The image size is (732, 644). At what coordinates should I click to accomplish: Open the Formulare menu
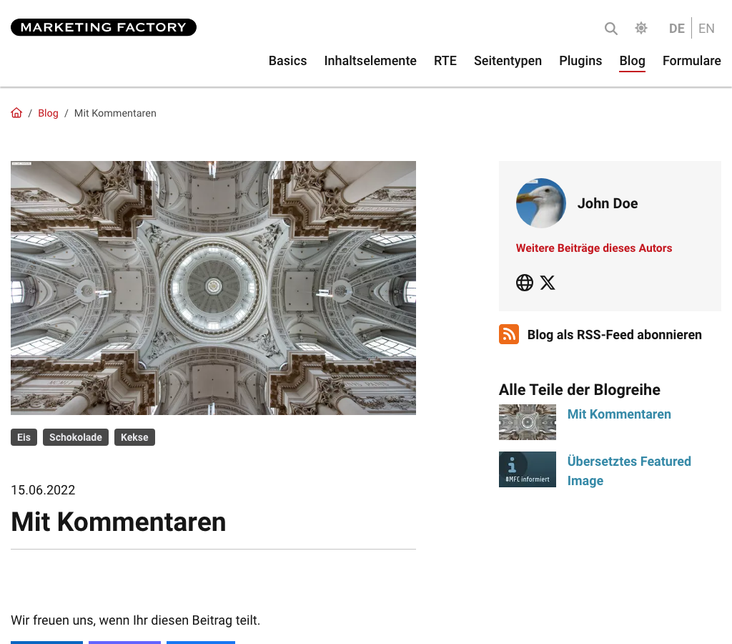[x=691, y=61]
